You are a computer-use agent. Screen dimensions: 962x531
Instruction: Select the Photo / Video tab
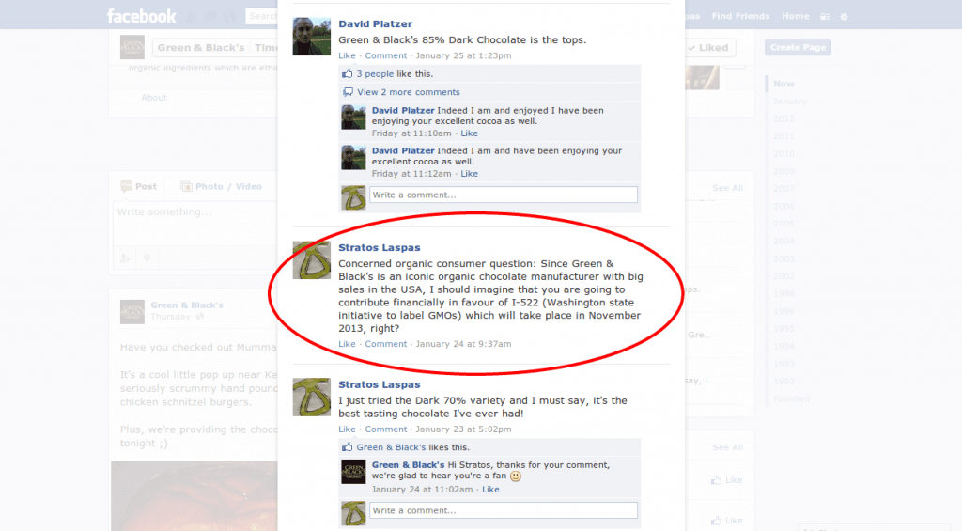222,186
